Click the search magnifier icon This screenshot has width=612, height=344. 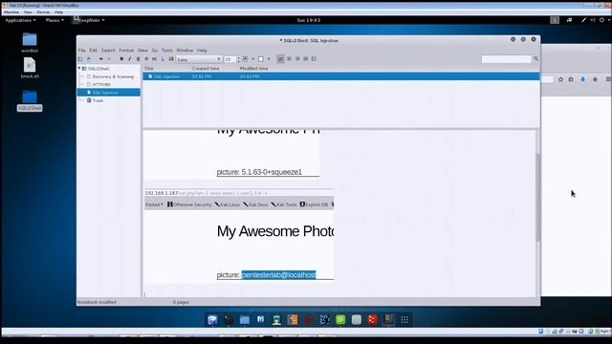click(x=535, y=59)
